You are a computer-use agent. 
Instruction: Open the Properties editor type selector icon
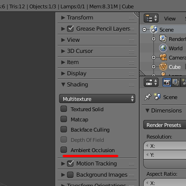click(151, 82)
